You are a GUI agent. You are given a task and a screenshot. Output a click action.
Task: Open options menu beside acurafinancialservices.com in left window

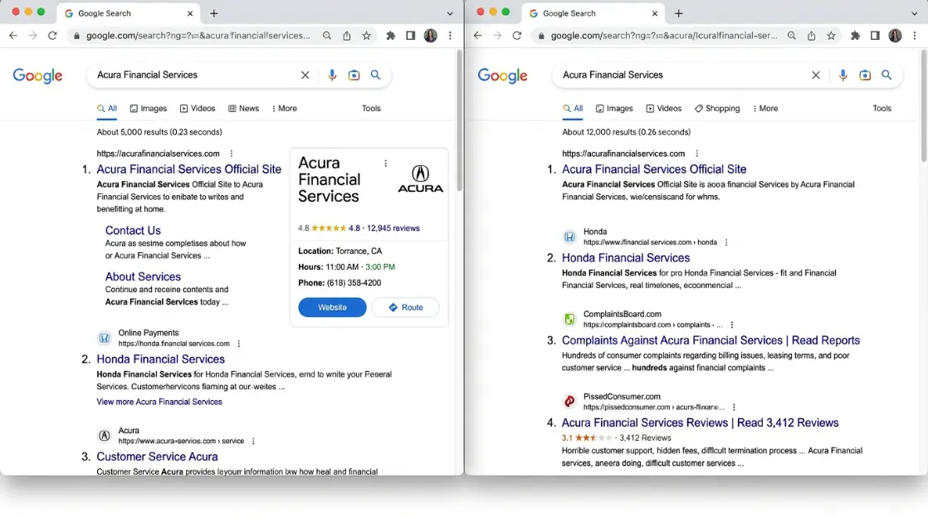232,154
